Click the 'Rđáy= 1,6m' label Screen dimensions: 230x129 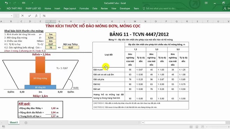[x=40, y=96]
